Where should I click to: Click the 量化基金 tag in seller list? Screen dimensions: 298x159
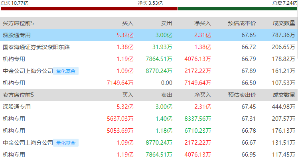pyautogui.click(x=66, y=143)
